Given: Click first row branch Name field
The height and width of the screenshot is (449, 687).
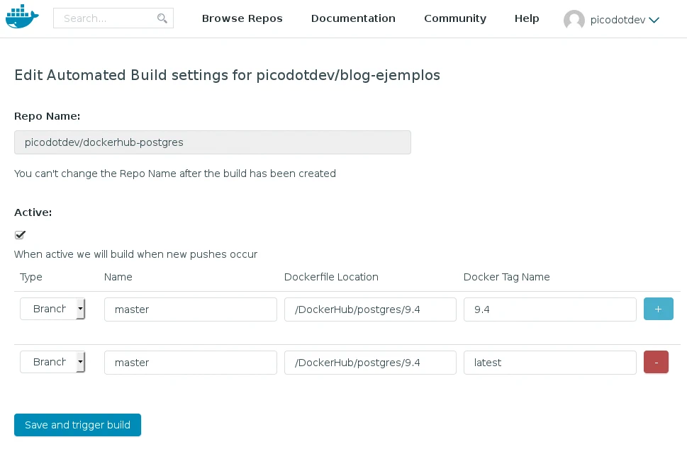Looking at the screenshot, I should click(x=190, y=309).
